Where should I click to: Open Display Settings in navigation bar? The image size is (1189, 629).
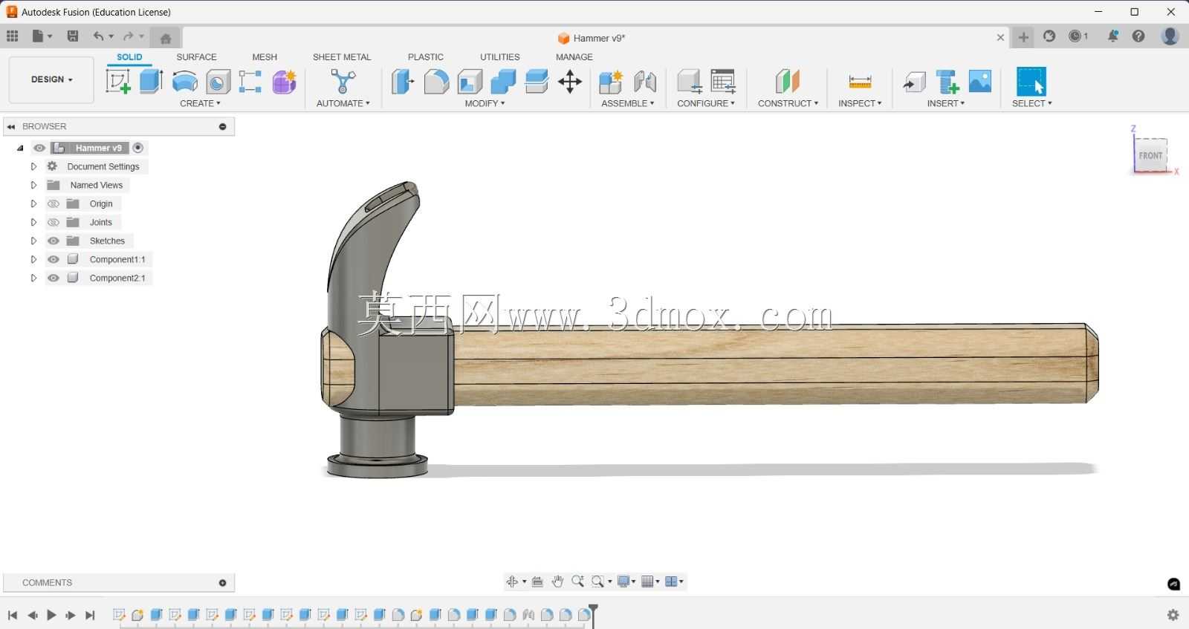(x=626, y=581)
